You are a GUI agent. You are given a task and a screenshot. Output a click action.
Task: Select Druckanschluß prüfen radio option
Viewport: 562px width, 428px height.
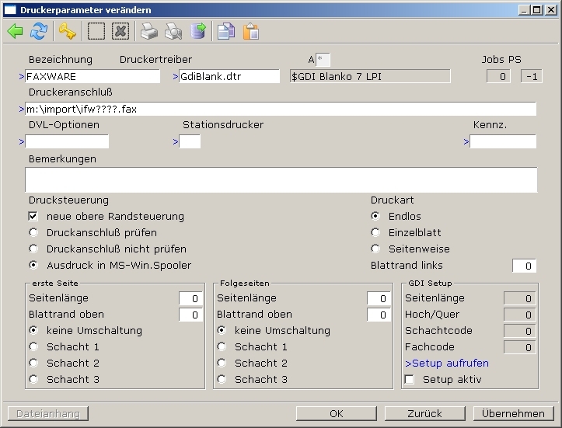(33, 232)
